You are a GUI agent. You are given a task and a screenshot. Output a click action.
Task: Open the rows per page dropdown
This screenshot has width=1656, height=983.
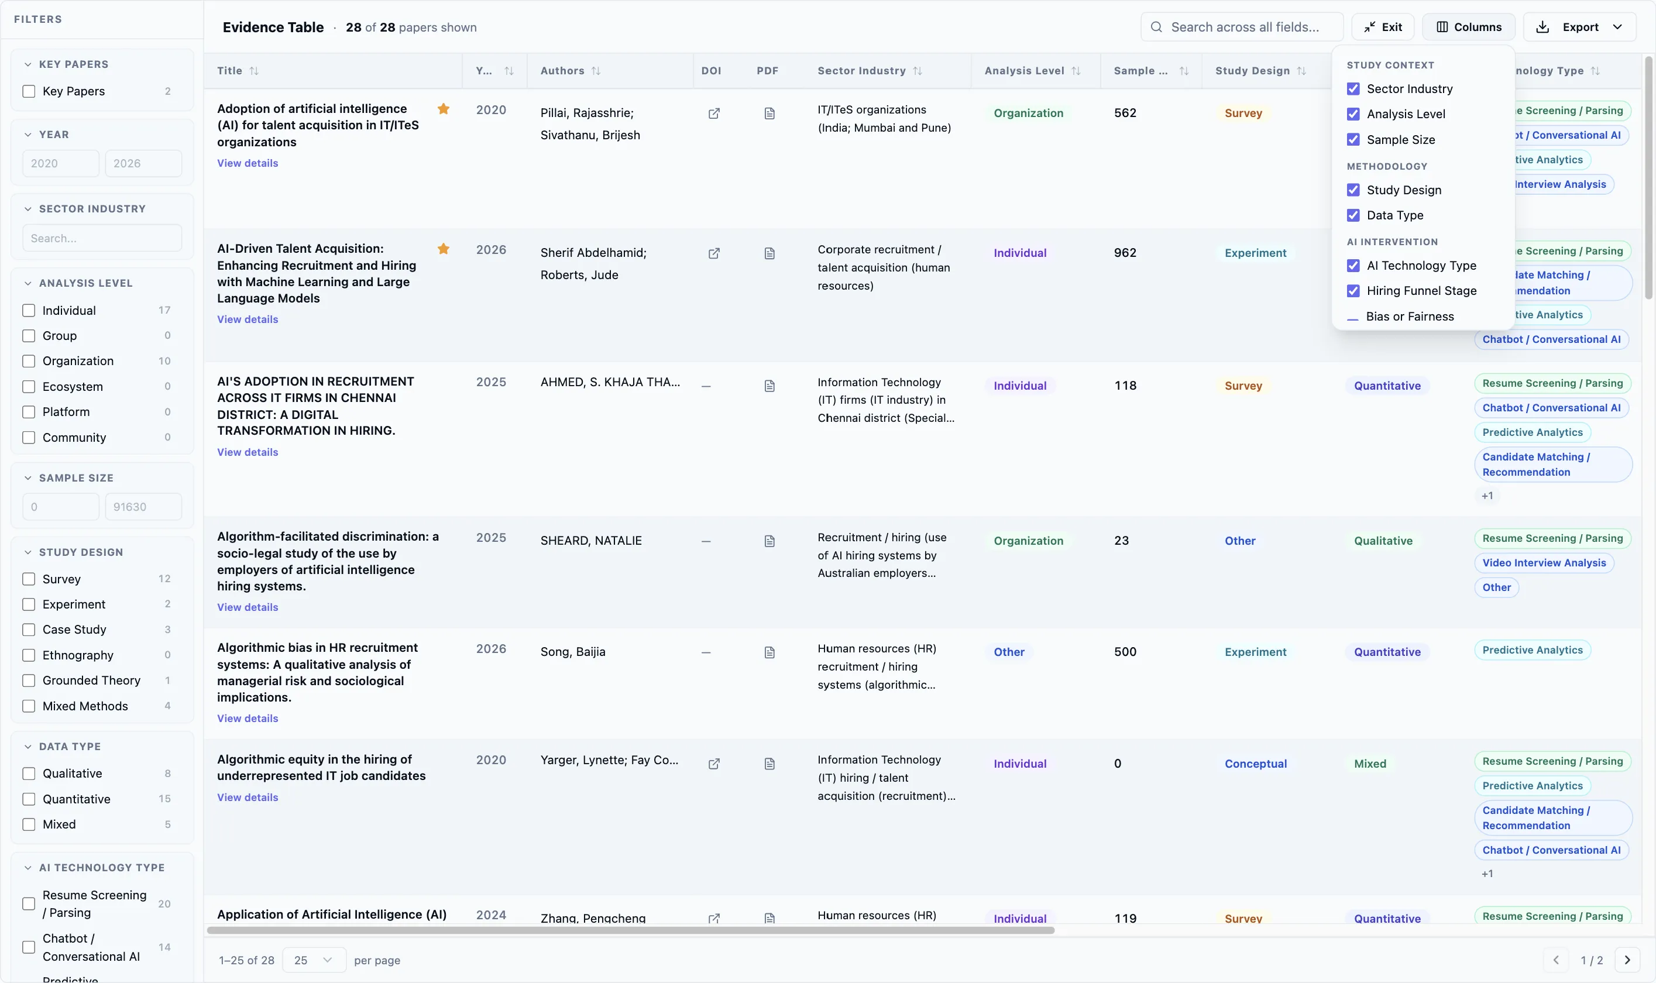[314, 960]
